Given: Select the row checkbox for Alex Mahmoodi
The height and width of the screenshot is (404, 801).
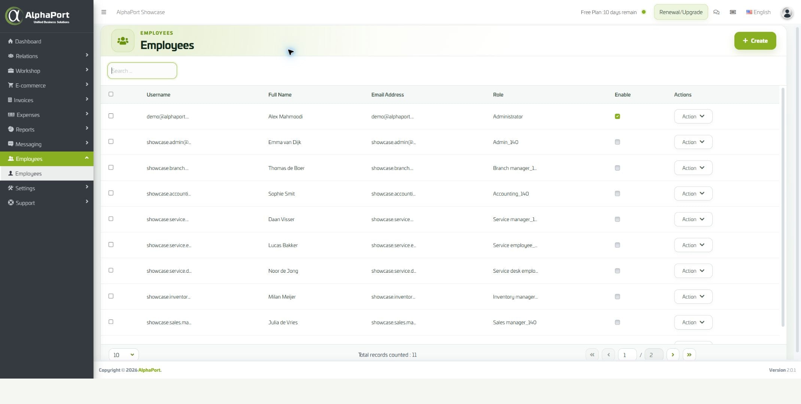Looking at the screenshot, I should pos(111,116).
